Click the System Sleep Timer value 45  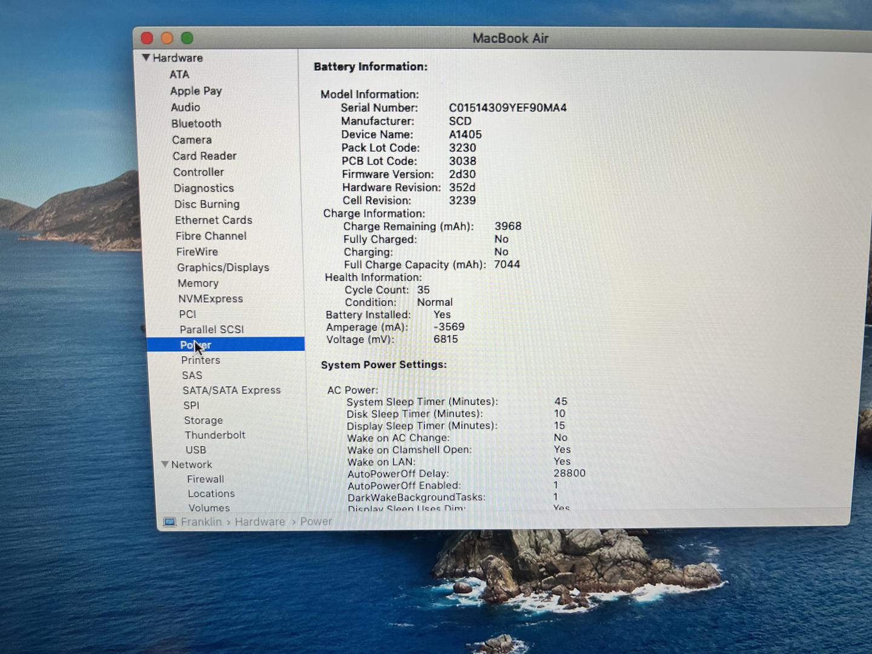click(x=561, y=401)
